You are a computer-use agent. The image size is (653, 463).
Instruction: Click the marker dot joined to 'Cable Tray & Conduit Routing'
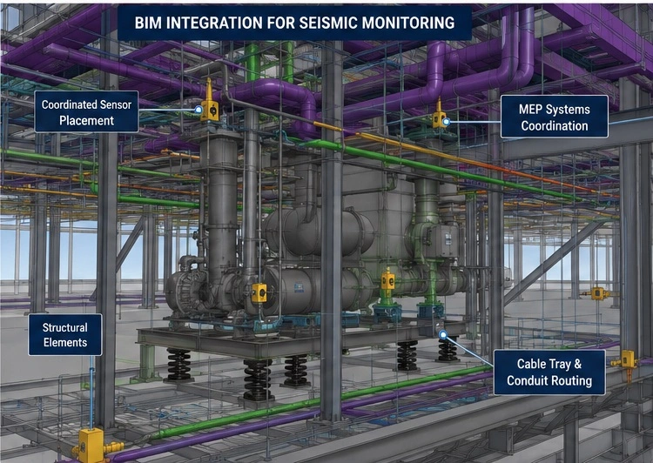443,334
